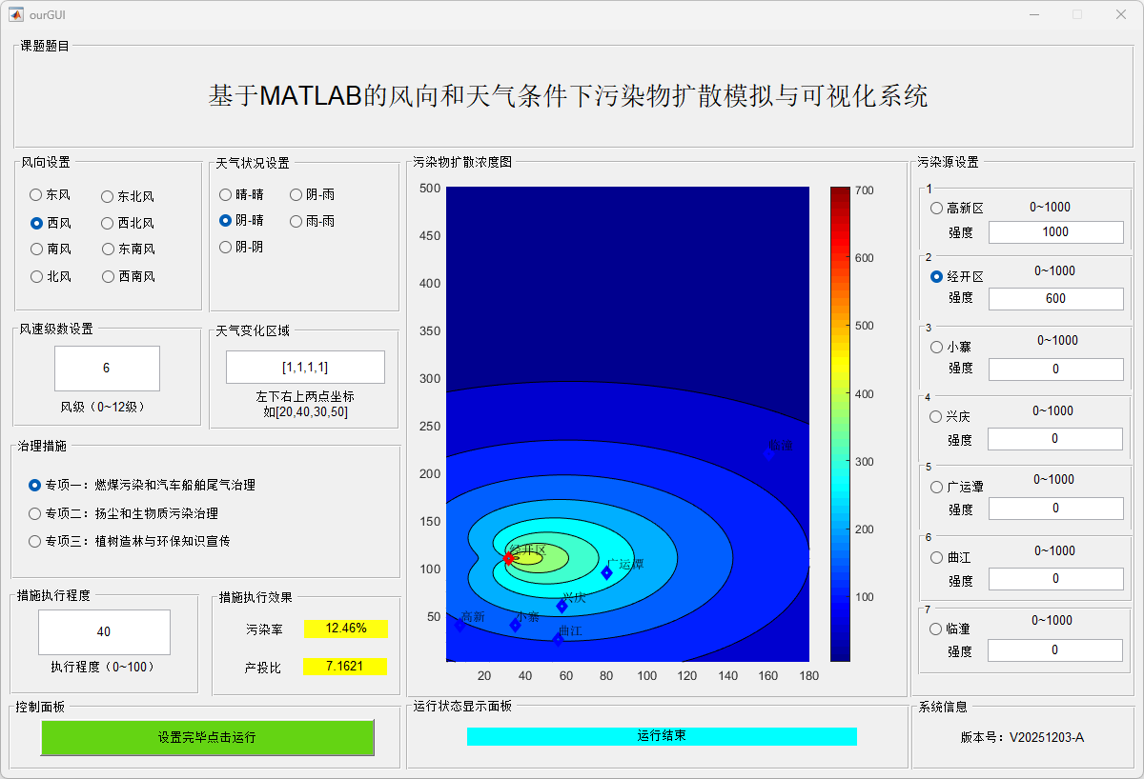The image size is (1144, 779).
Task: Click the 小寨 diamond marker on the plot
Action: click(x=516, y=625)
